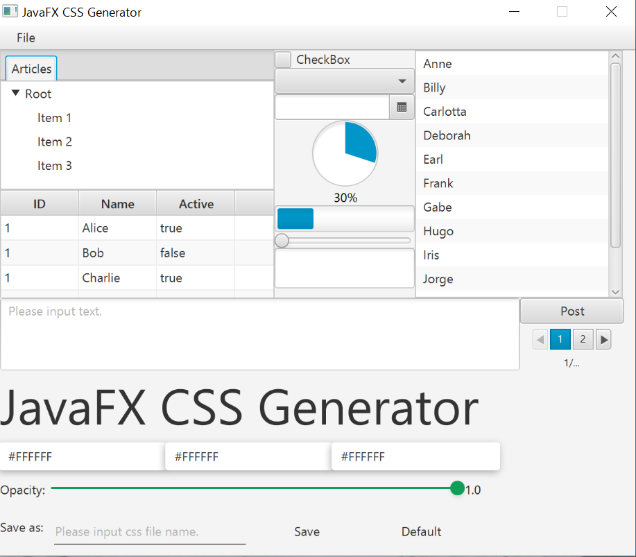Click the Post button
Image resolution: width=636 pixels, height=557 pixels.
(x=571, y=311)
